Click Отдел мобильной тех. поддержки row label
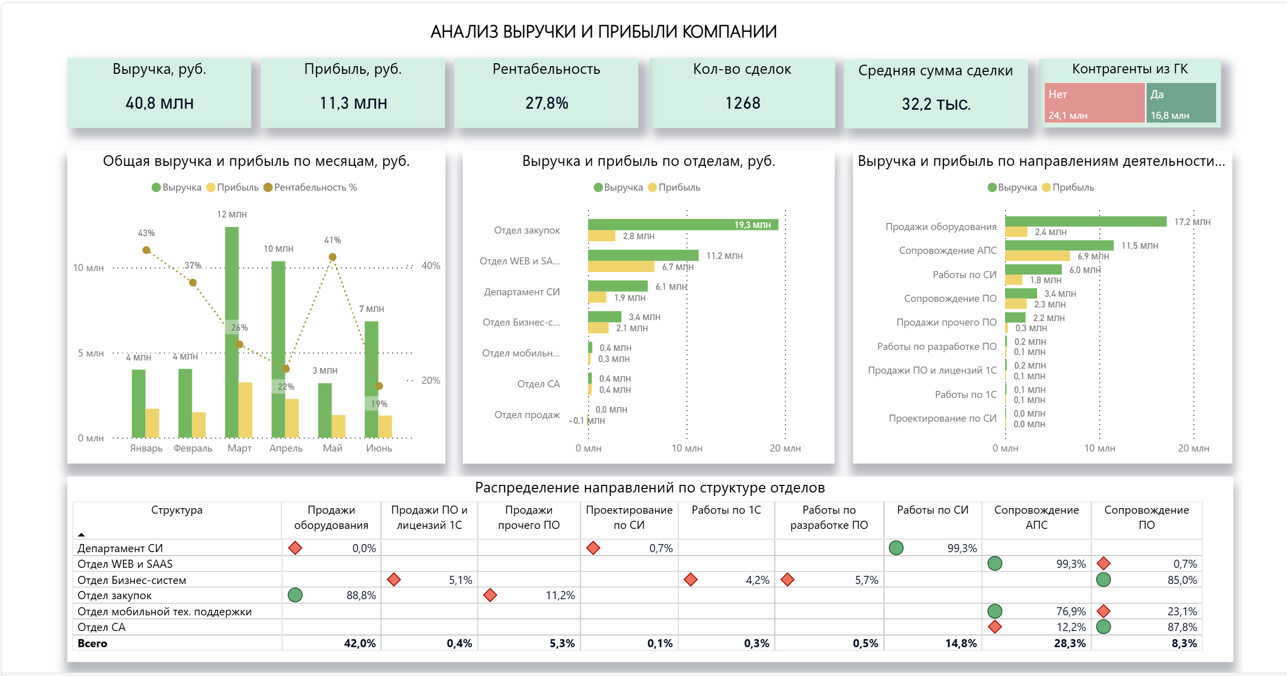This screenshot has width=1287, height=676. pyautogui.click(x=164, y=611)
